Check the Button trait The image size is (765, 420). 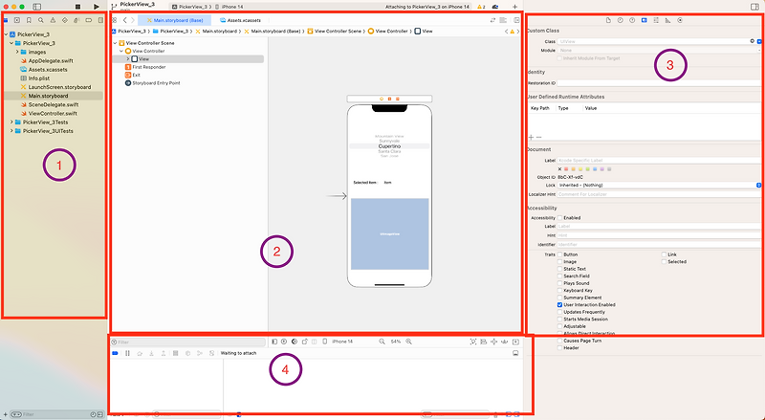(x=560, y=254)
